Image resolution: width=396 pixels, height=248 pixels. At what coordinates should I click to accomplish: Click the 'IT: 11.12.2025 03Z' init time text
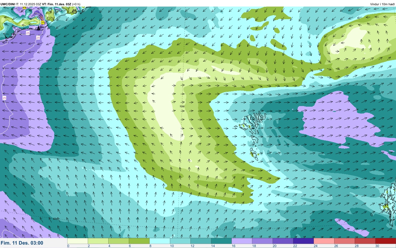[29, 4]
